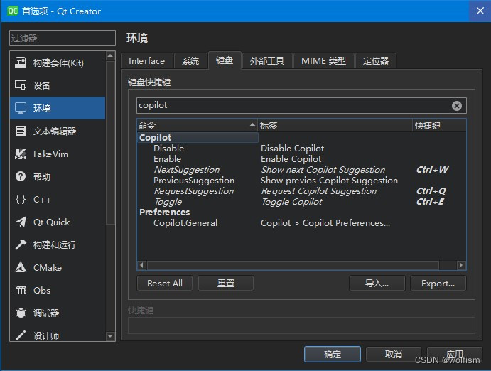Viewport: 491px width, 371px height.
Task: Switch to the 定位器 tab
Action: point(376,60)
